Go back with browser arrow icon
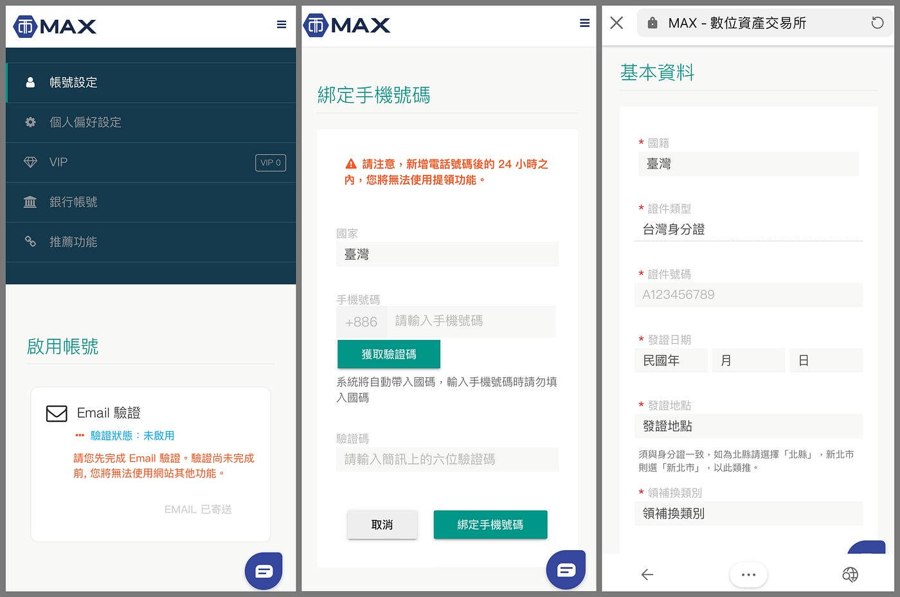Screen dimensions: 900x597 coord(647,575)
